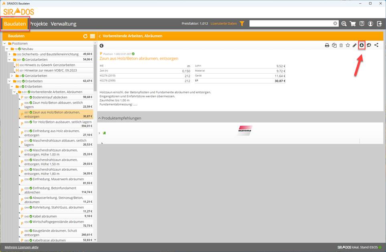Viewport: 386px width, 252px height.
Task: Collapse the Positionen root node
Action: (x=4, y=44)
